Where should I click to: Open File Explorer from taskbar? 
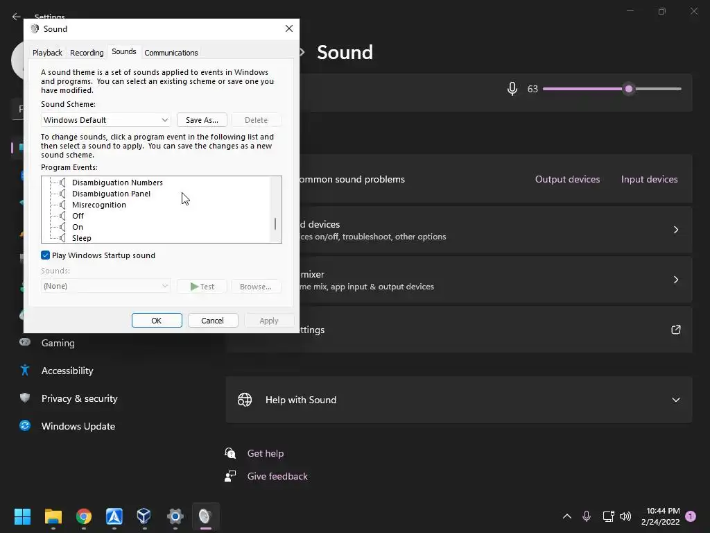pyautogui.click(x=53, y=516)
